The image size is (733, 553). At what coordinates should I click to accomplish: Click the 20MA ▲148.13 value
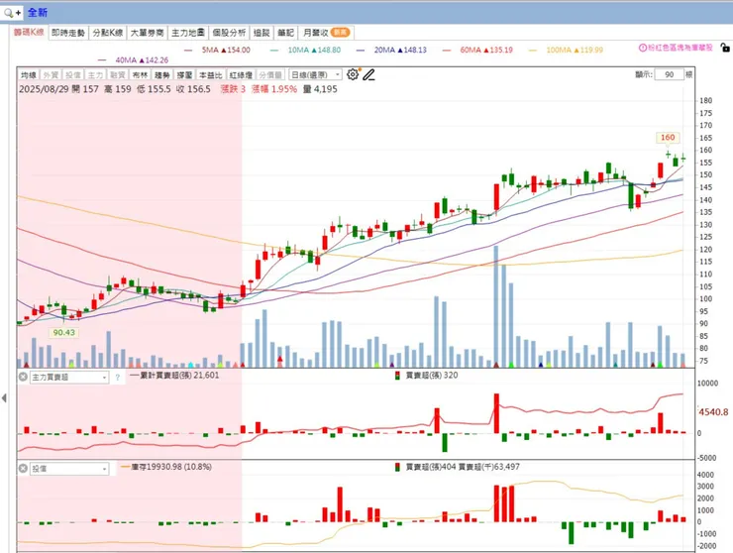click(400, 50)
